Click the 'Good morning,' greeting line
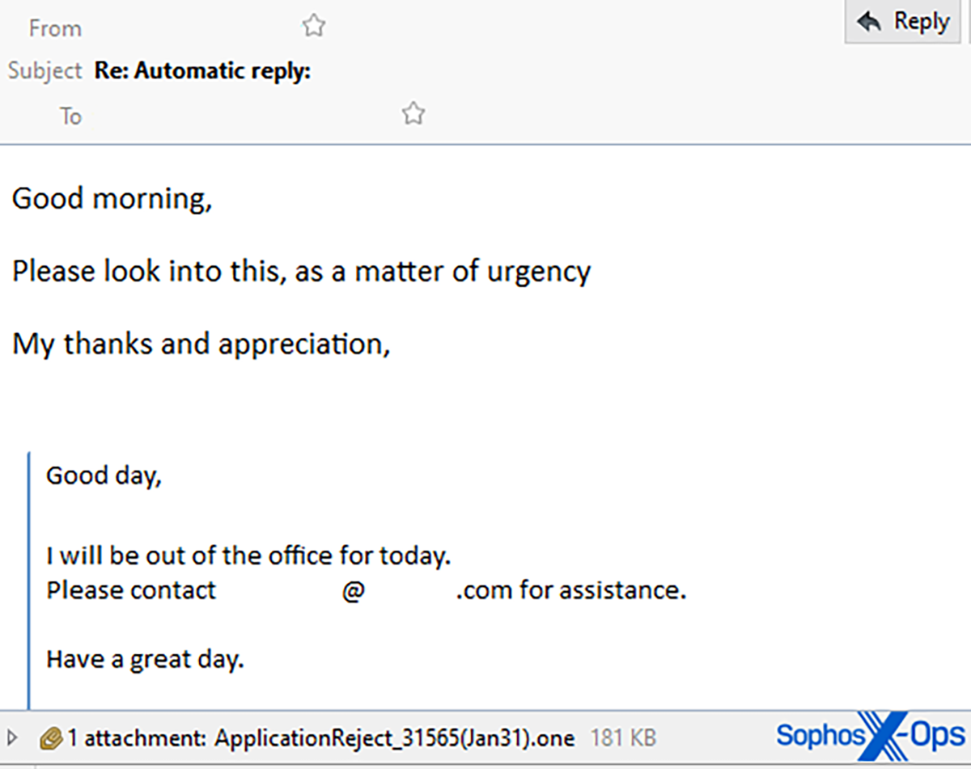Image resolution: width=971 pixels, height=769 pixels. tap(112, 198)
